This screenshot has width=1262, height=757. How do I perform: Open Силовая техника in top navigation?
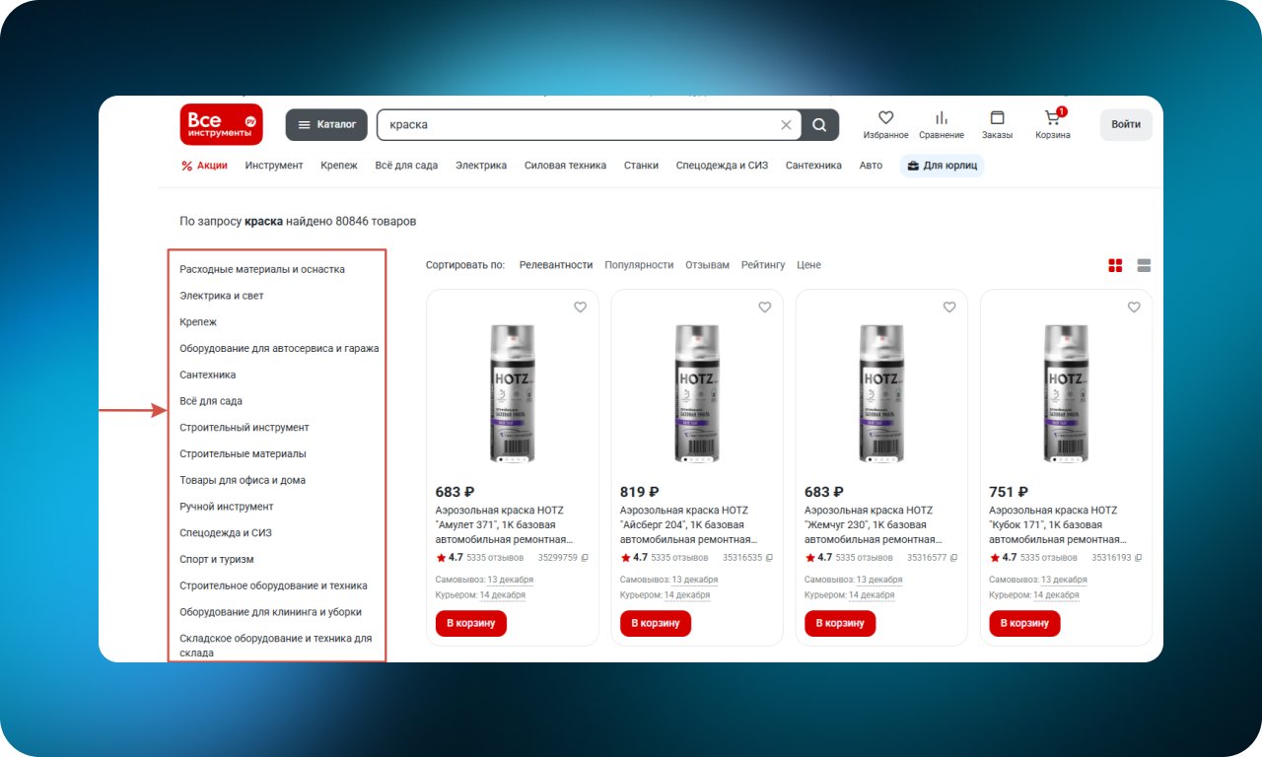[565, 166]
